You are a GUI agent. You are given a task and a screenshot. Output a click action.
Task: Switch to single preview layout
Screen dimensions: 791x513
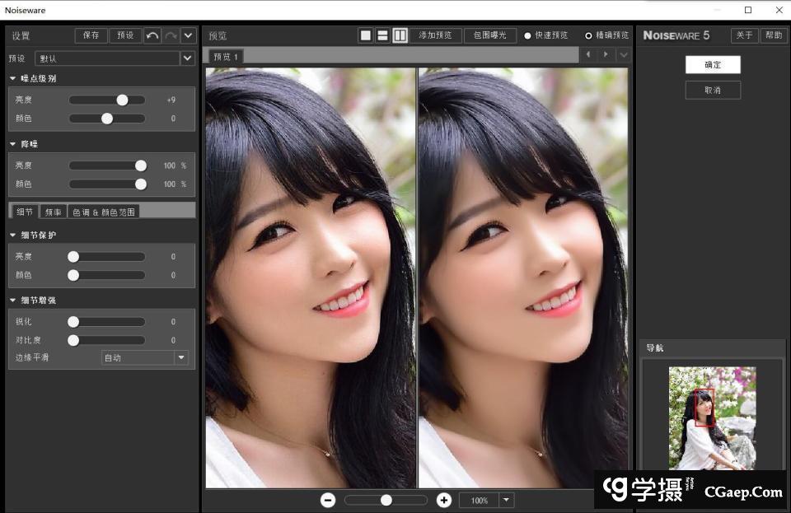[366, 35]
